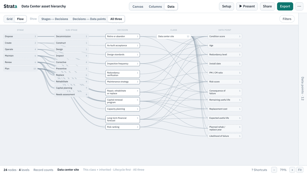
Task: Start Present mode
Action: pos(247,6)
